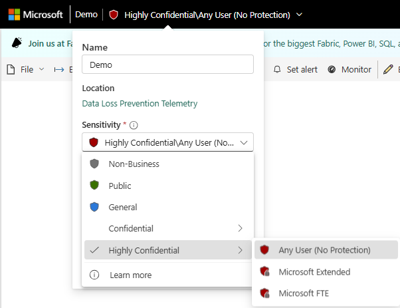This screenshot has width=400, height=308.
Task: Click the Microsoft logo in header
Action: (14, 15)
